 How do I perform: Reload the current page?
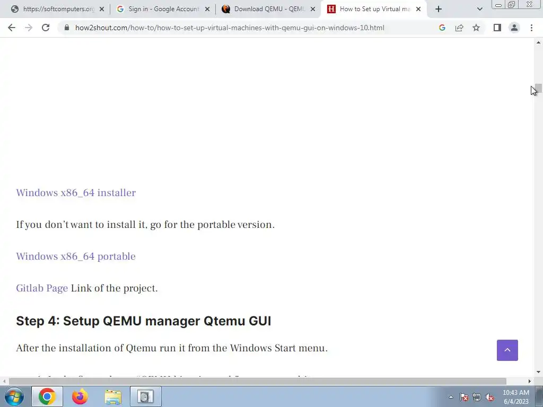pos(46,28)
